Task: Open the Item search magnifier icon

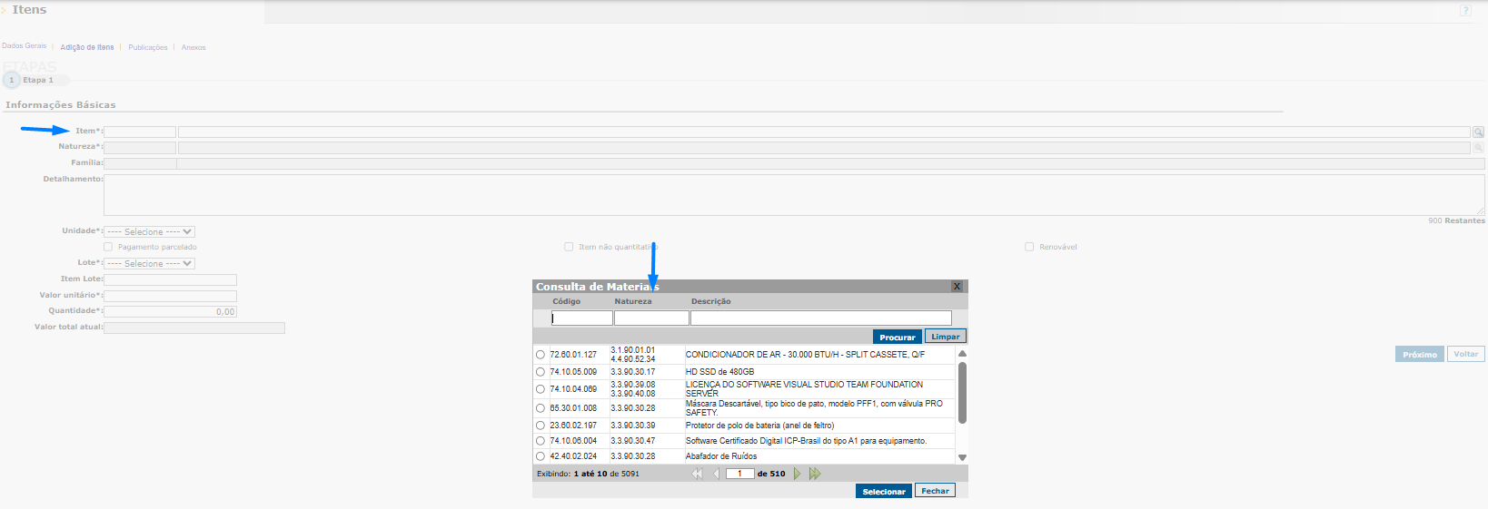Action: point(1478,132)
